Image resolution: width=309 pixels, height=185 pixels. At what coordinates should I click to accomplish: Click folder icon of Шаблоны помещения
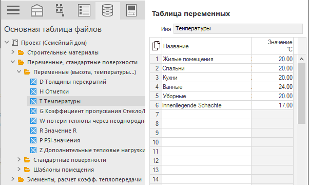point(27,170)
